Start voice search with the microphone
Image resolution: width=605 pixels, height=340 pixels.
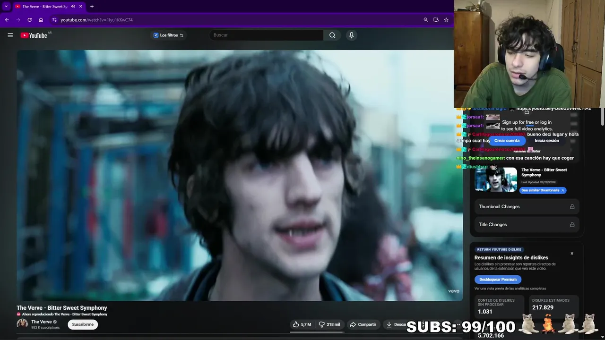(x=351, y=35)
